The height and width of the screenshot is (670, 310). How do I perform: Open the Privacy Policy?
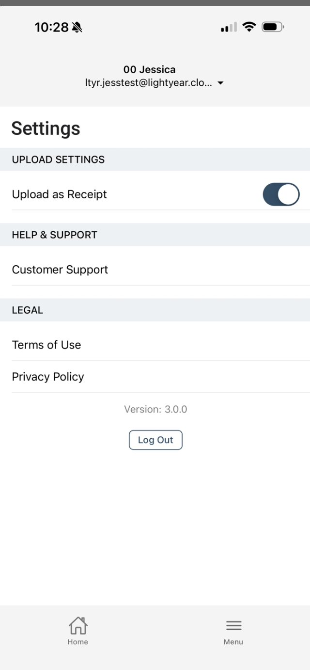[x=155, y=377]
